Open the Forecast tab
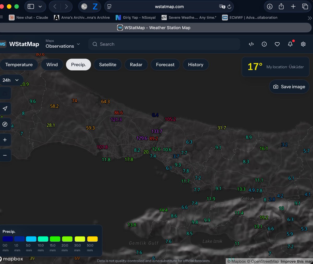The width and height of the screenshot is (313, 264). [165, 65]
